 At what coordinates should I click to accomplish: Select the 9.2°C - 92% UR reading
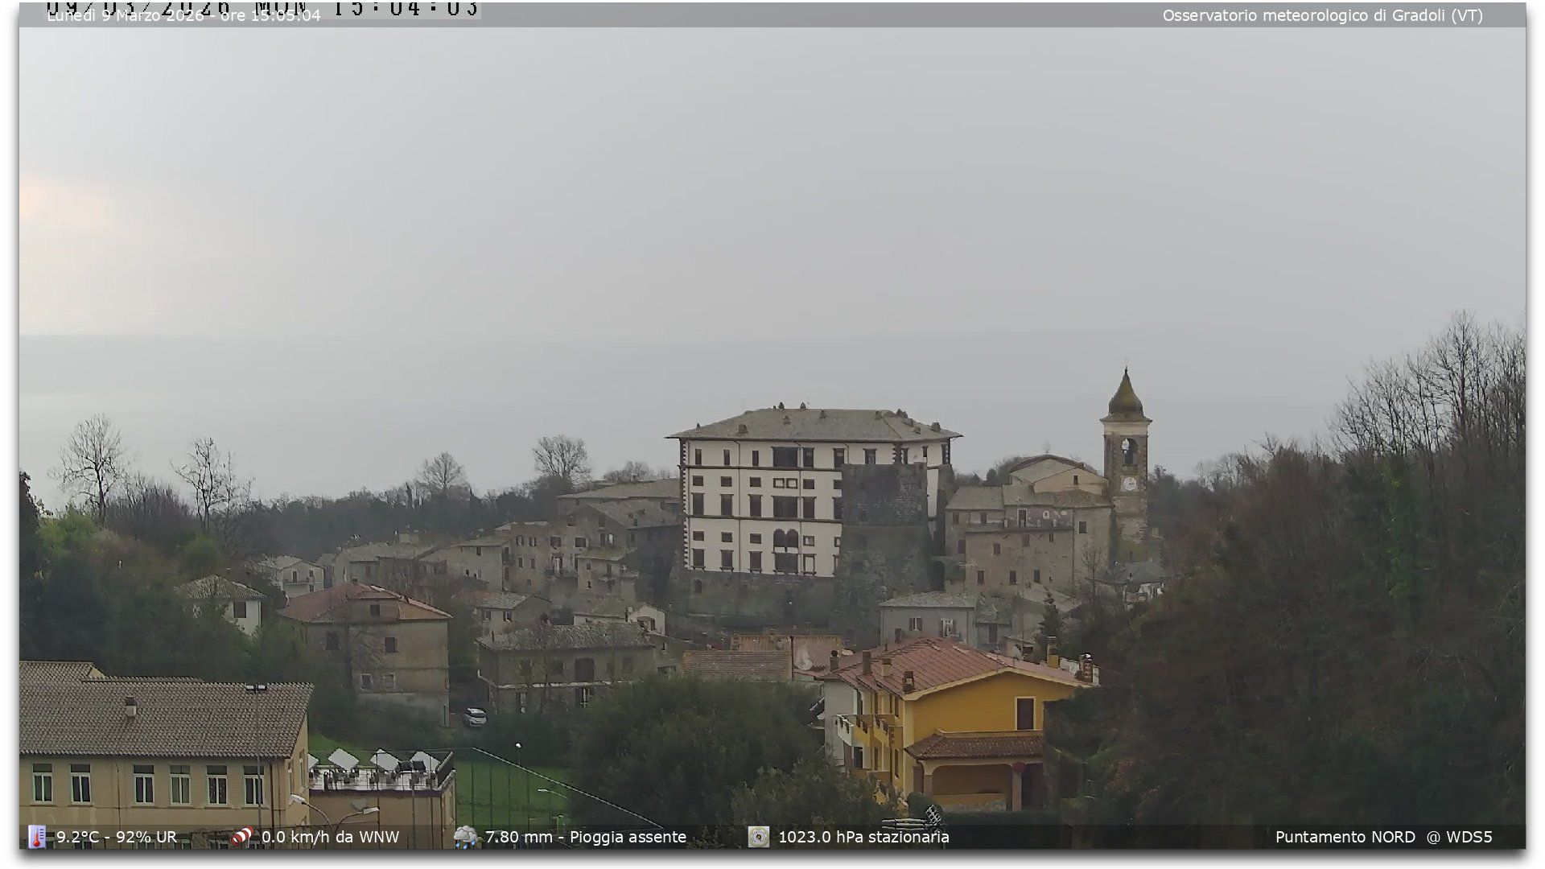click(117, 837)
